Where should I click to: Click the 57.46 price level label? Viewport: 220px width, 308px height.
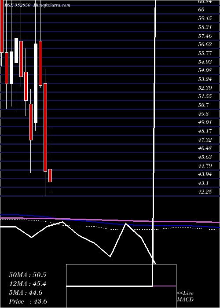pos(205,36)
